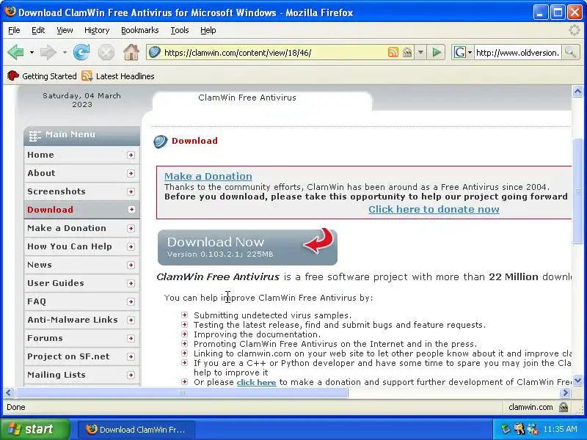Click the 'Click here to donate now' link
587x440 pixels.
coord(434,209)
